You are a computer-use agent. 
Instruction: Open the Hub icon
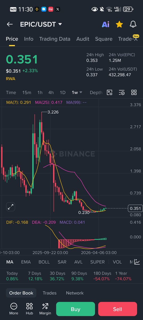click(29, 309)
